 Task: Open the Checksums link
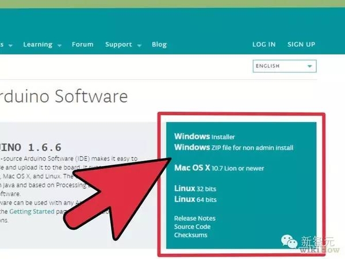[191, 235]
